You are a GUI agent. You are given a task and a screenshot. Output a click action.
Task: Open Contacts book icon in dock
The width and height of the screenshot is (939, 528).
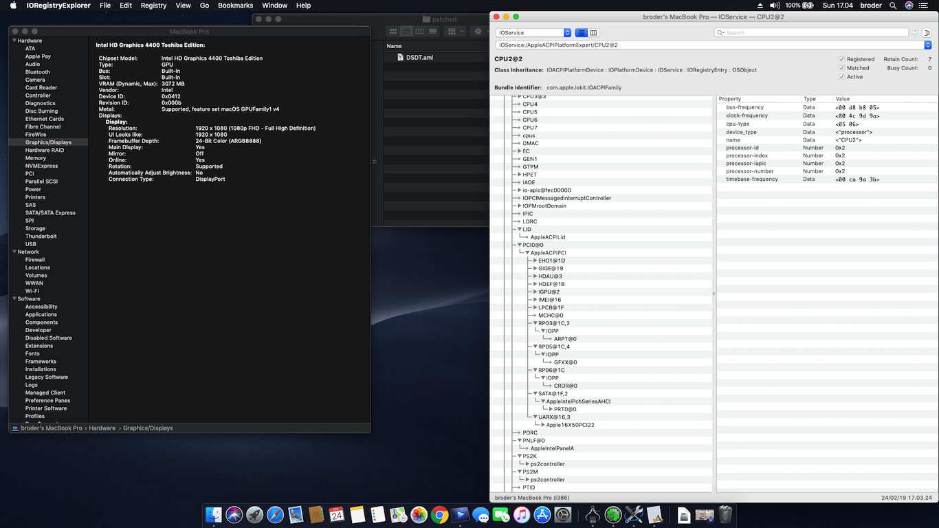(316, 514)
